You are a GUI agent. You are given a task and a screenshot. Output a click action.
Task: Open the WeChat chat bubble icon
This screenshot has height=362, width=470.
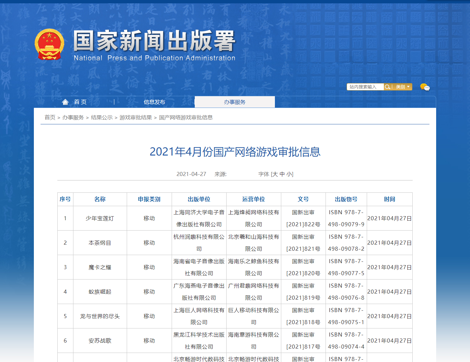[x=425, y=87]
